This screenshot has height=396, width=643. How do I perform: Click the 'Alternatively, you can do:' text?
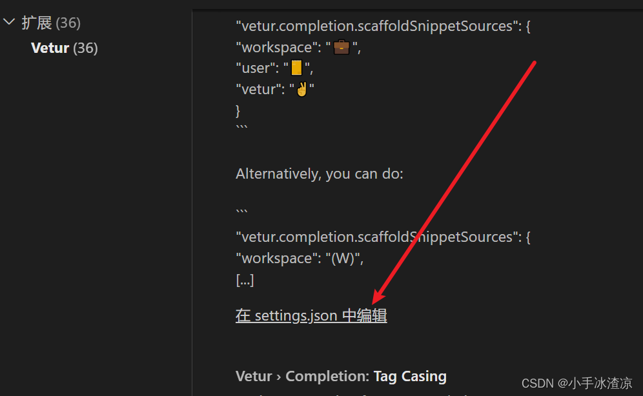coord(320,173)
